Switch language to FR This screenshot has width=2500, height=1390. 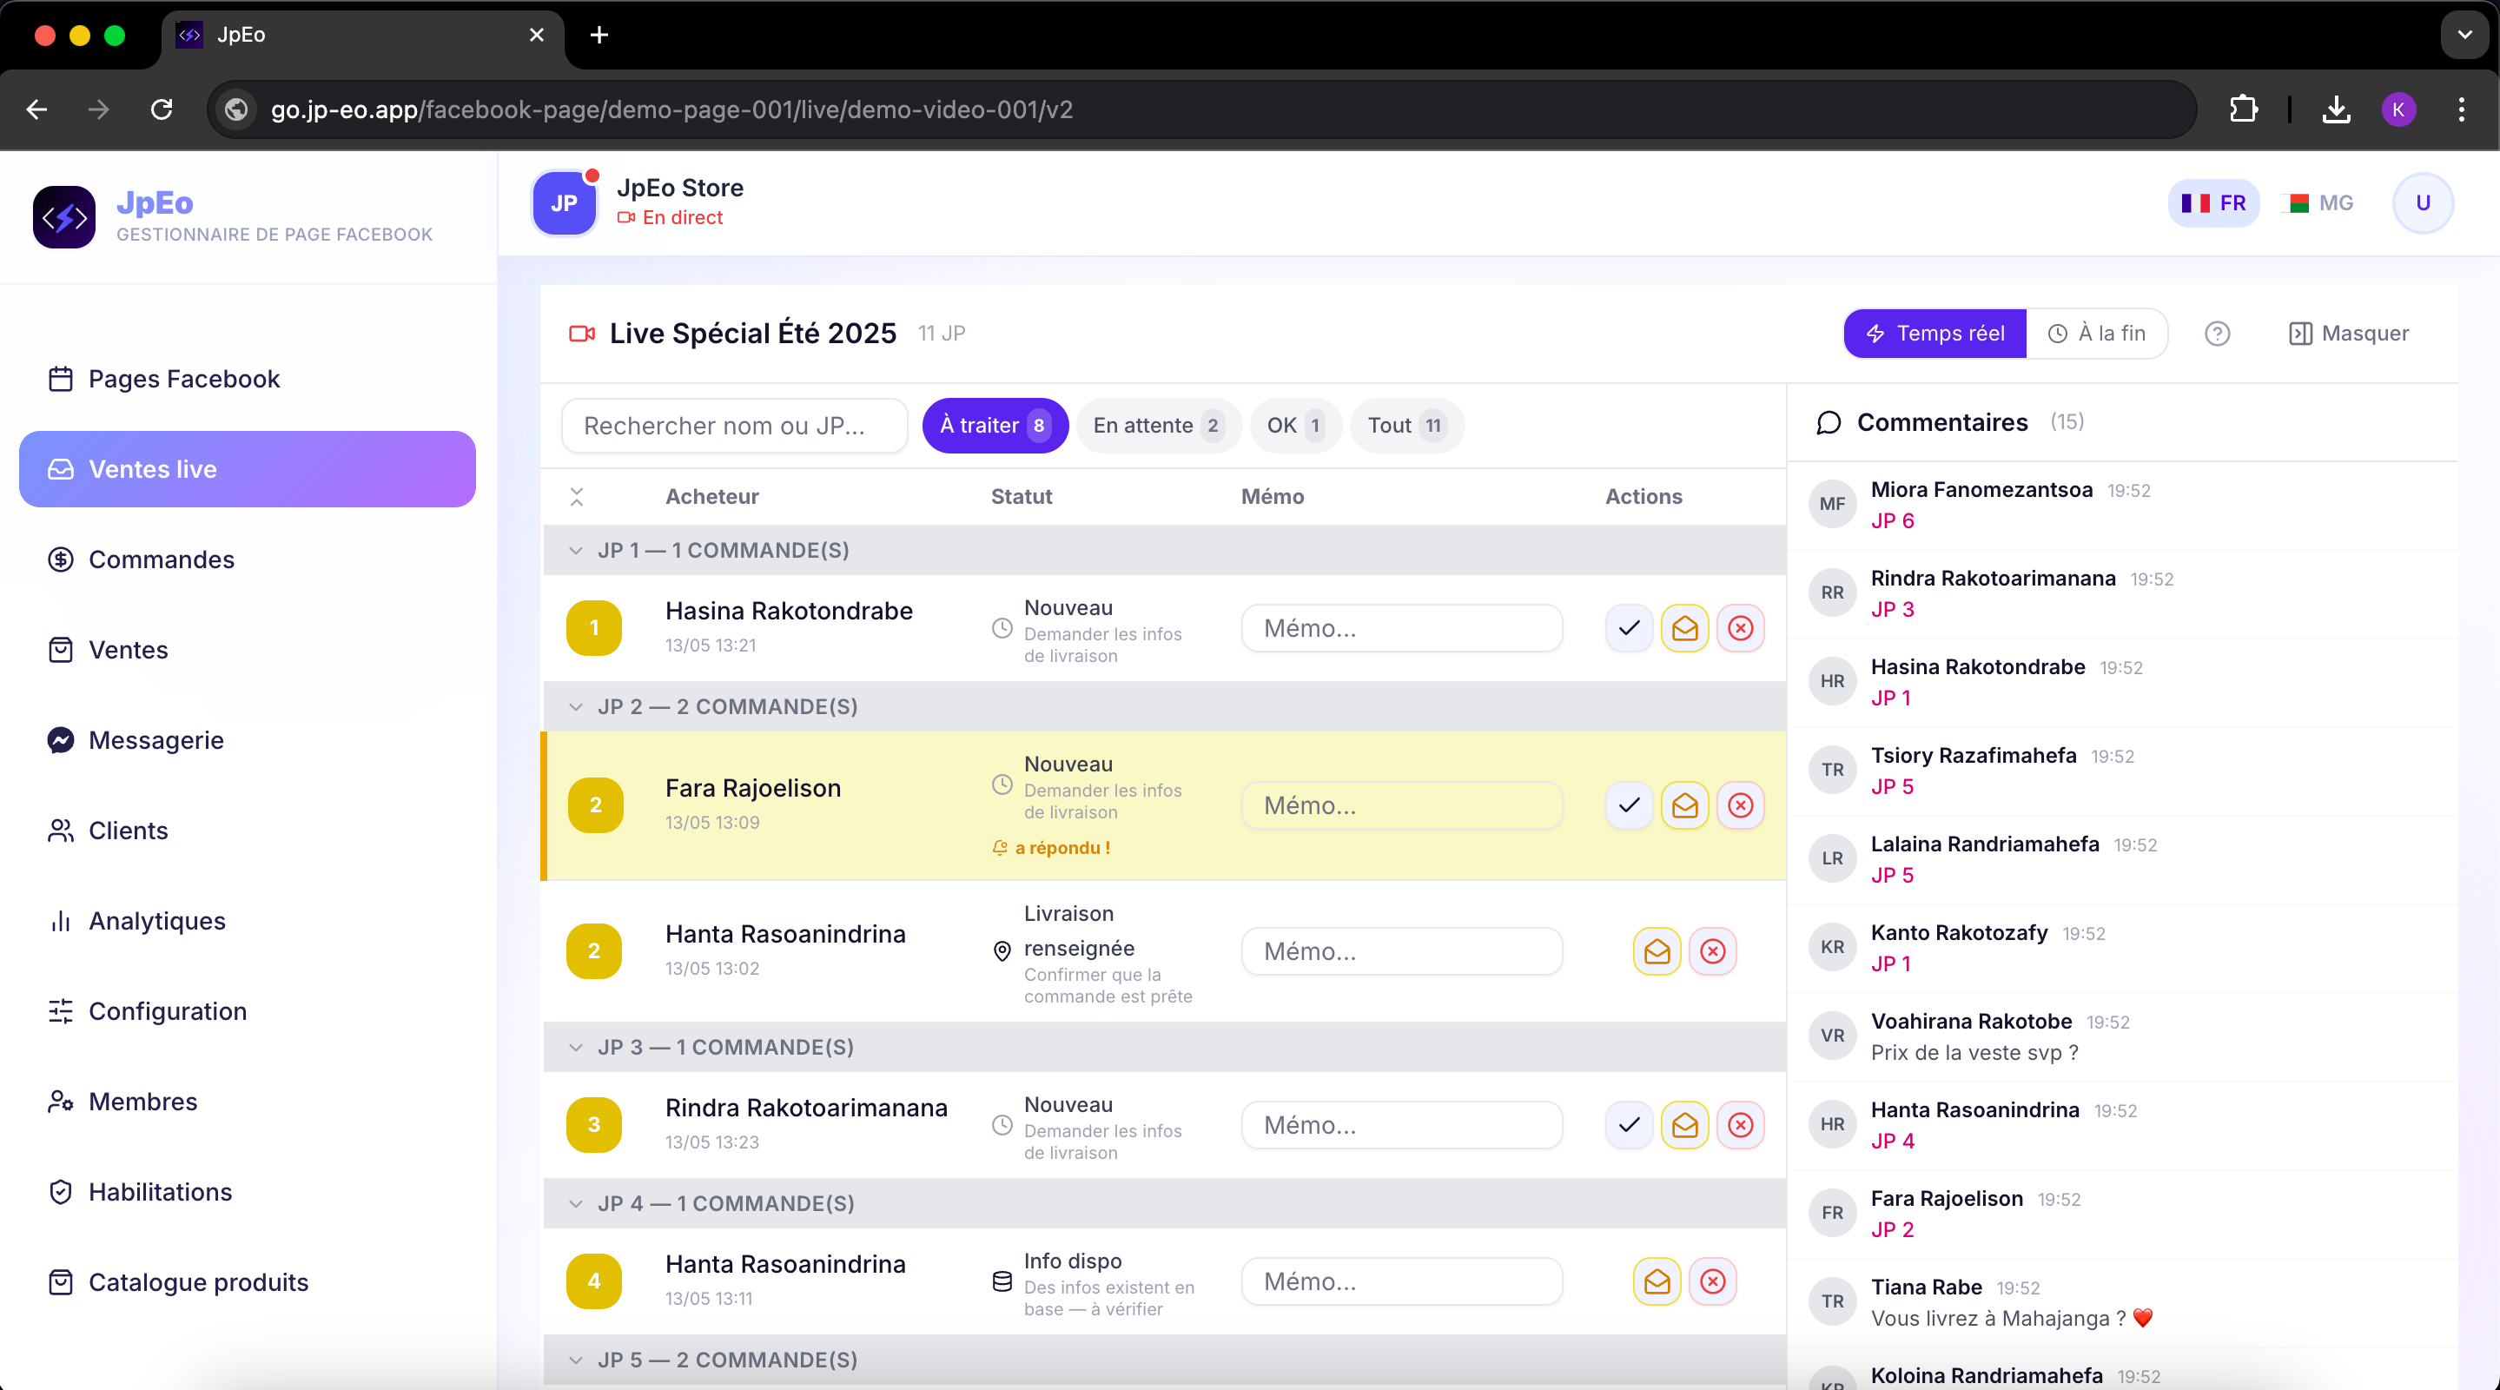2212,203
